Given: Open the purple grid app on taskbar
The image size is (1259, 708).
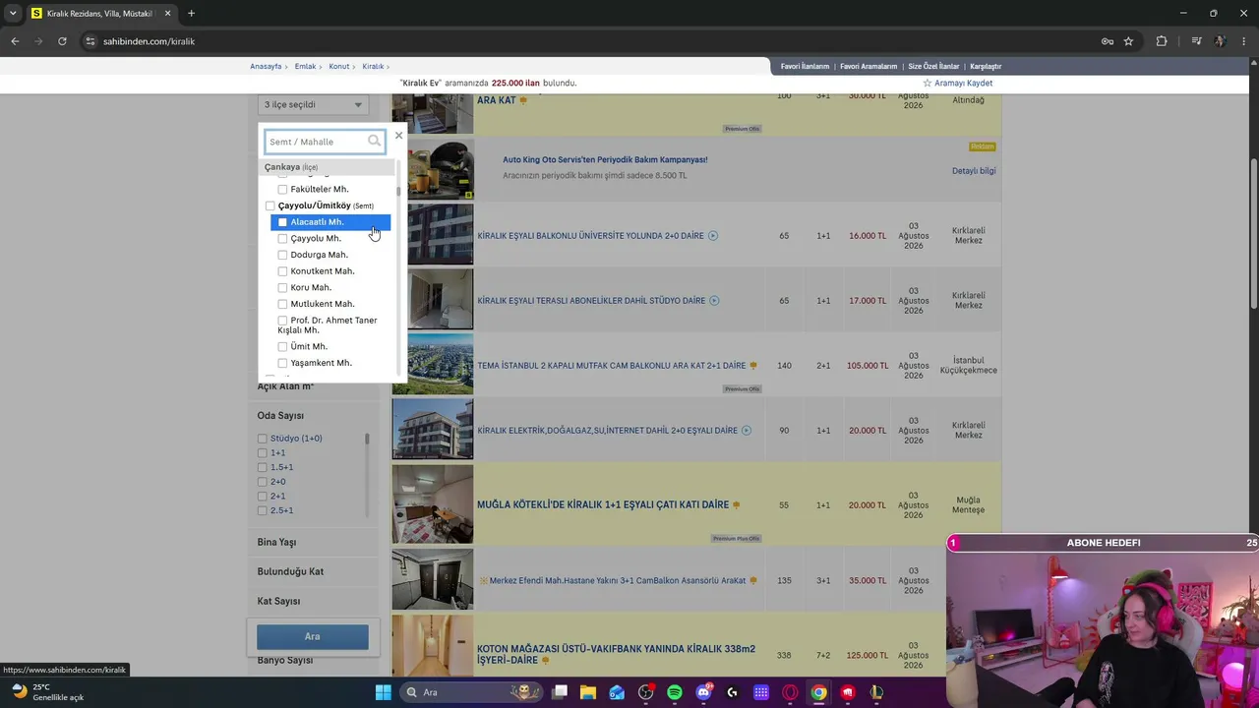Looking at the screenshot, I should click(761, 692).
